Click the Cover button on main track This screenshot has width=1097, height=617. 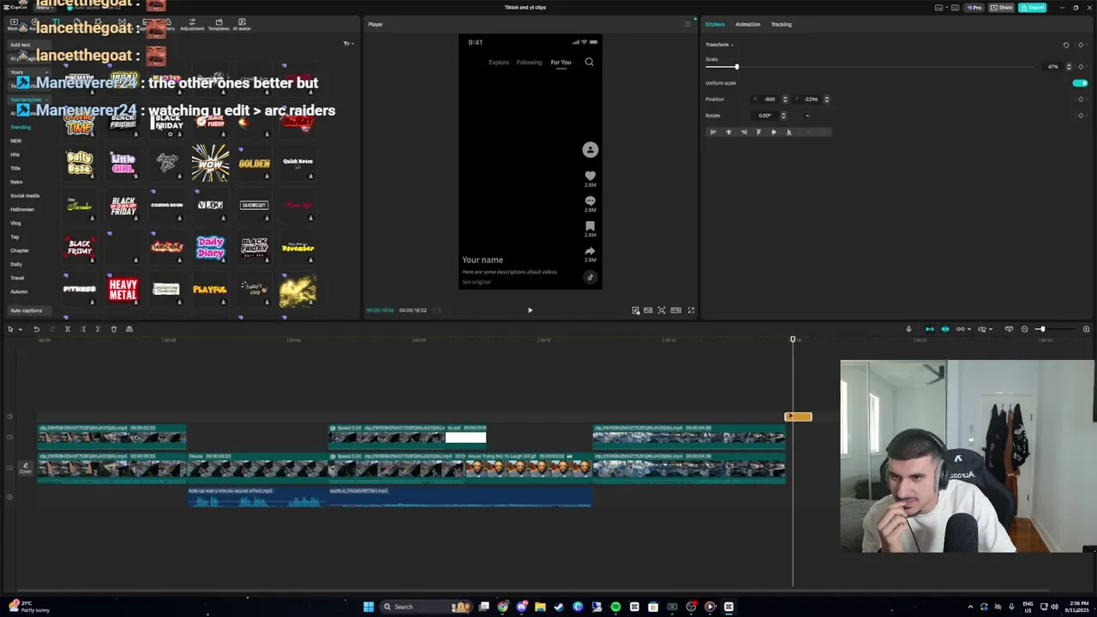(x=25, y=468)
